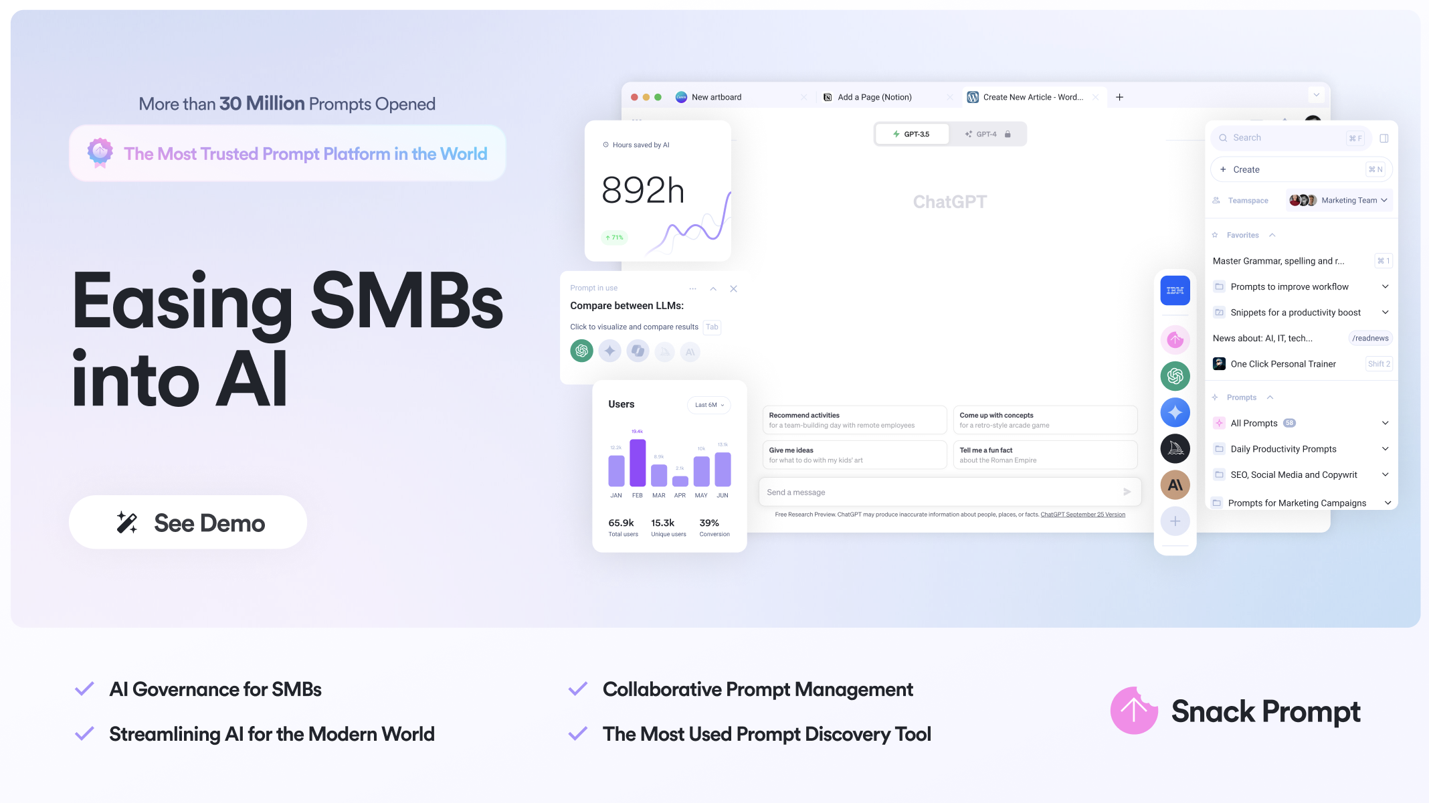Switch the model to locked GPT-4
This screenshot has width=1429, height=803.
987,134
